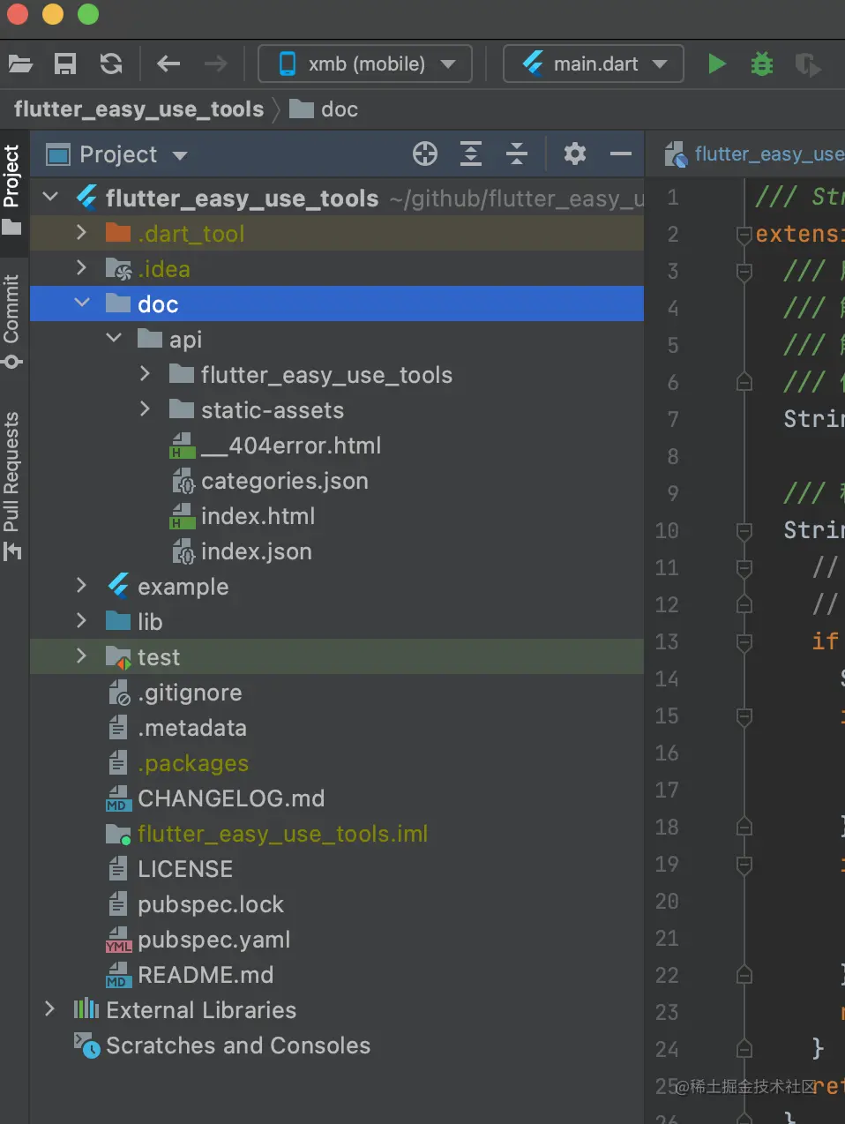Expand the flutter_easy_use_tools subfolder under api
The image size is (845, 1124).
coord(146,374)
